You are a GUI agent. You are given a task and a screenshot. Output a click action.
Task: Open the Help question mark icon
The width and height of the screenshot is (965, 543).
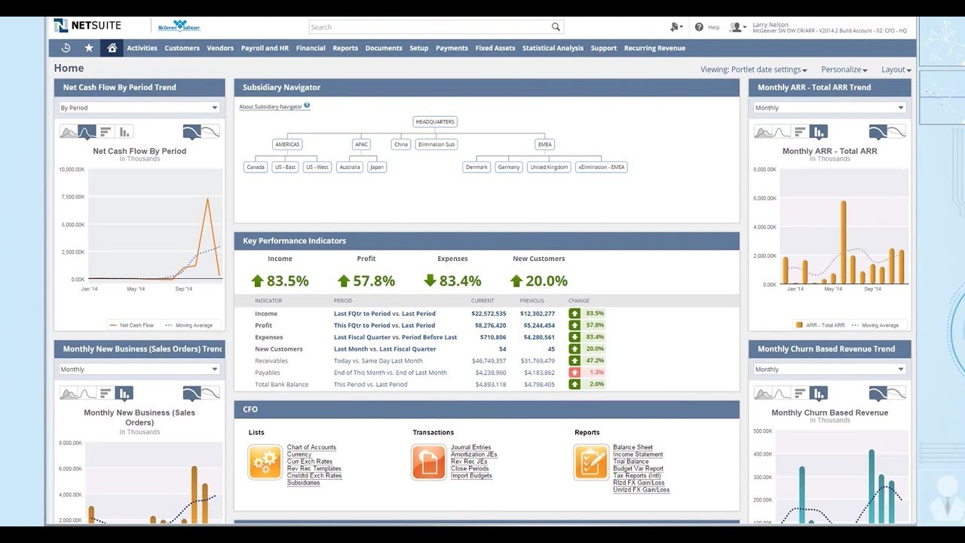[x=699, y=27]
